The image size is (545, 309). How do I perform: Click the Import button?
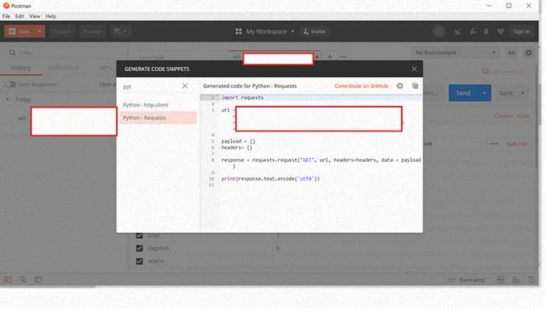click(62, 31)
